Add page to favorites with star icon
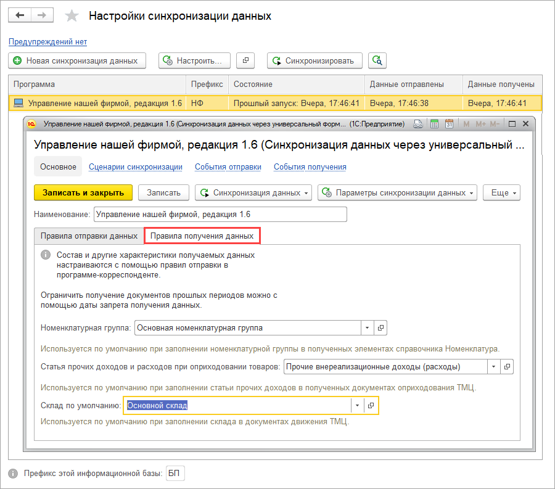The image size is (555, 489). 72,16
